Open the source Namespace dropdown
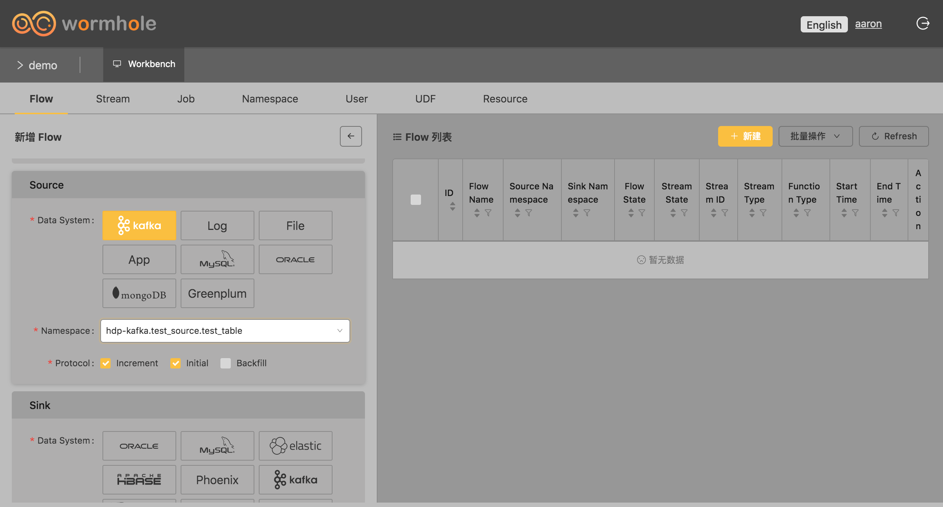Screen dimensions: 943x507 click(x=225, y=331)
